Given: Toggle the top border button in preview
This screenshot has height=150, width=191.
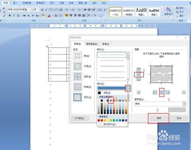Looking at the screenshot, I should pyautogui.click(x=139, y=70).
